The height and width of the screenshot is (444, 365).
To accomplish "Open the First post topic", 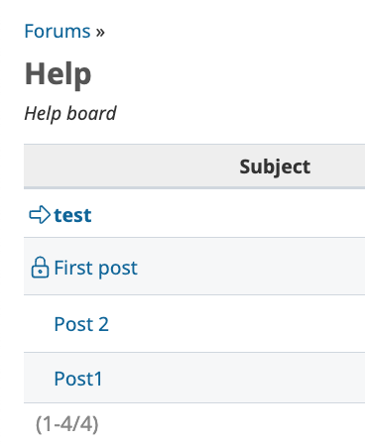I will coord(95,268).
